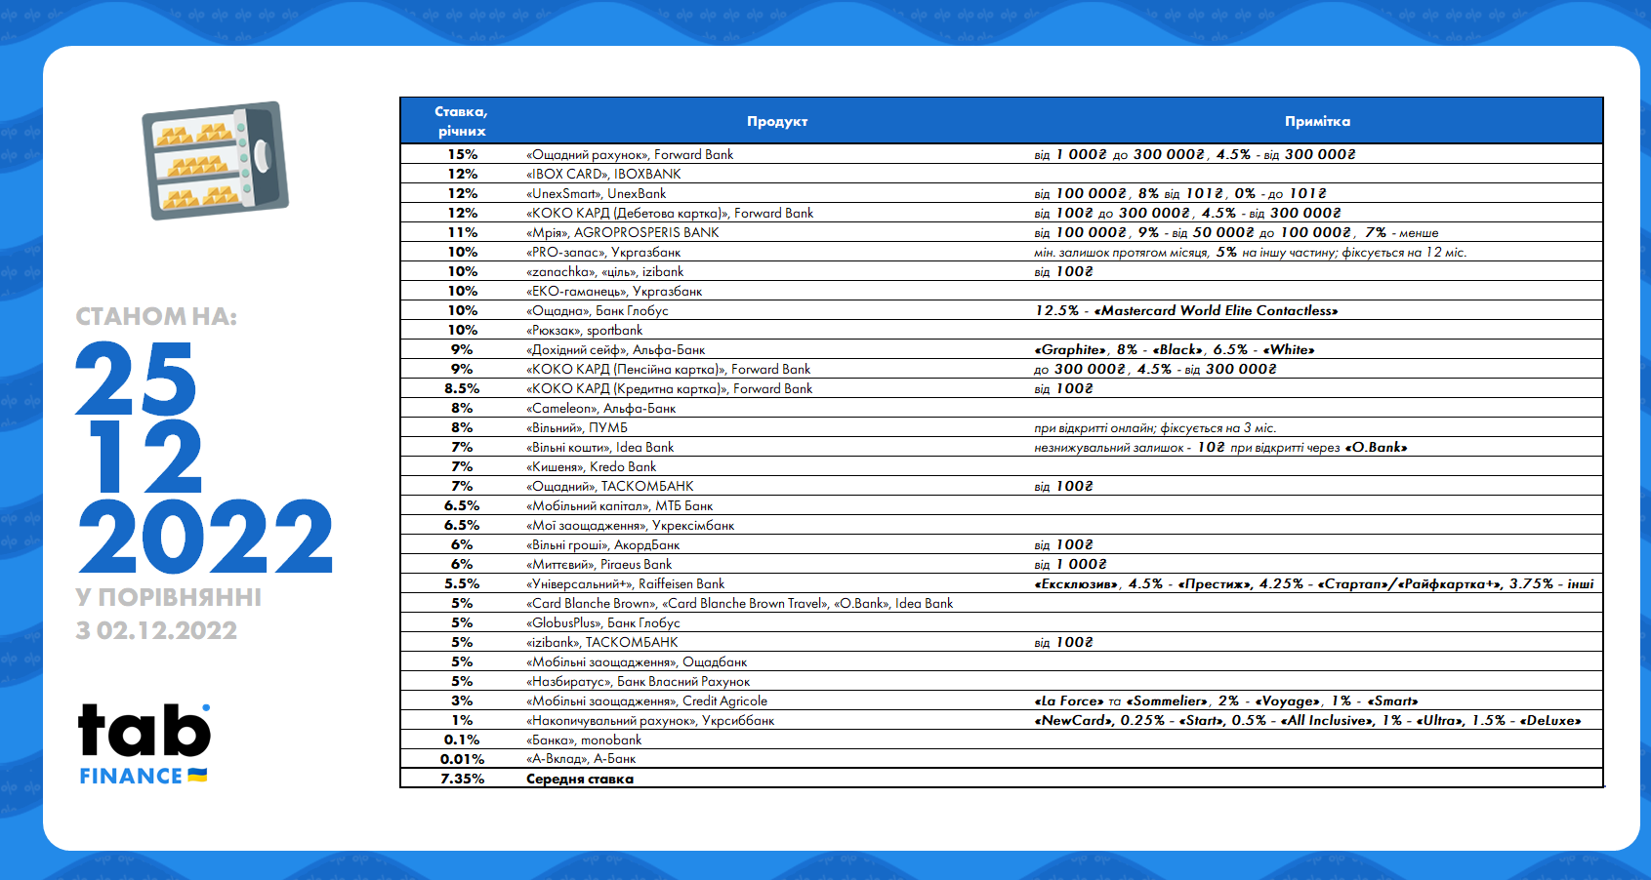Click the large month number 12 in the date
The height and width of the screenshot is (880, 1651).
pos(145,458)
